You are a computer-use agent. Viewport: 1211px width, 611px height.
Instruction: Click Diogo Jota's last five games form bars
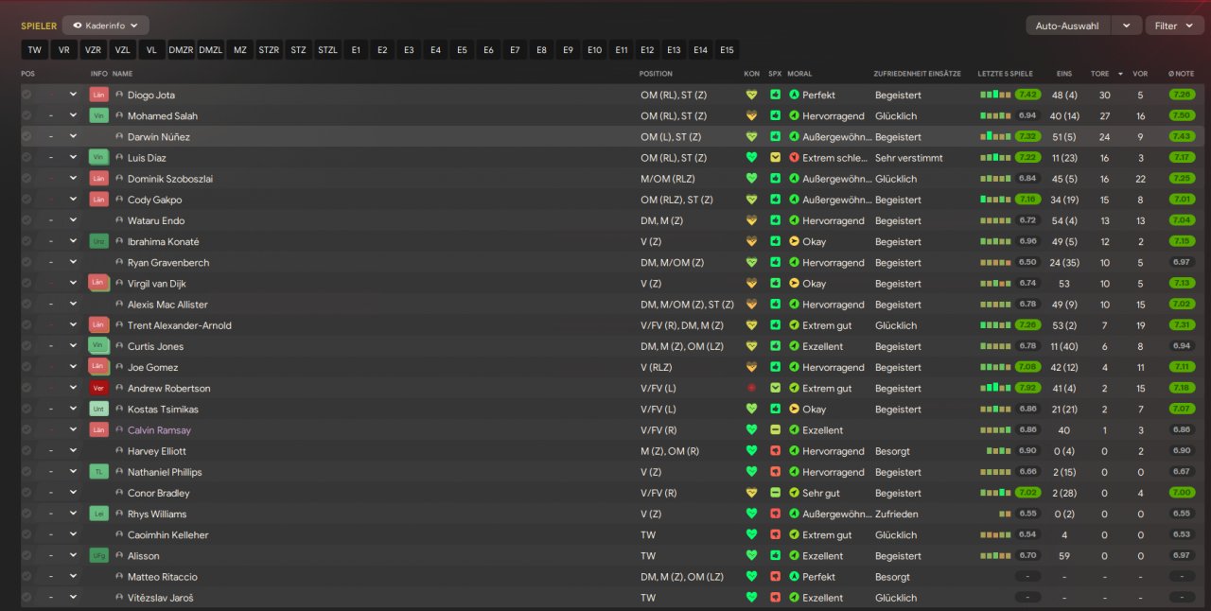(x=995, y=95)
